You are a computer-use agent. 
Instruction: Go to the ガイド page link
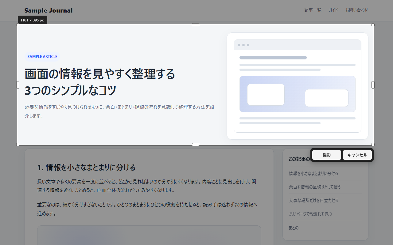point(333,10)
